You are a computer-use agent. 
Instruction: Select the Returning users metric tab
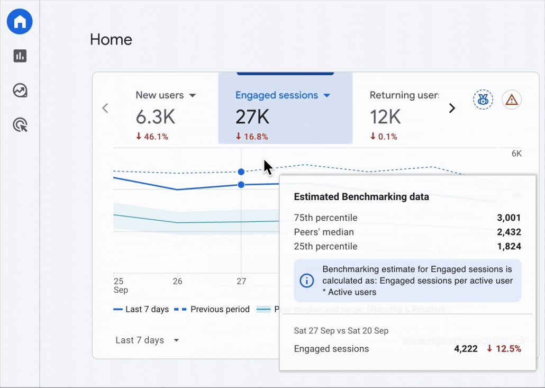pos(404,95)
